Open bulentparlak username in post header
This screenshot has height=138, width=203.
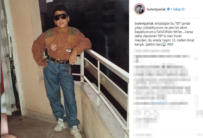(156, 9)
